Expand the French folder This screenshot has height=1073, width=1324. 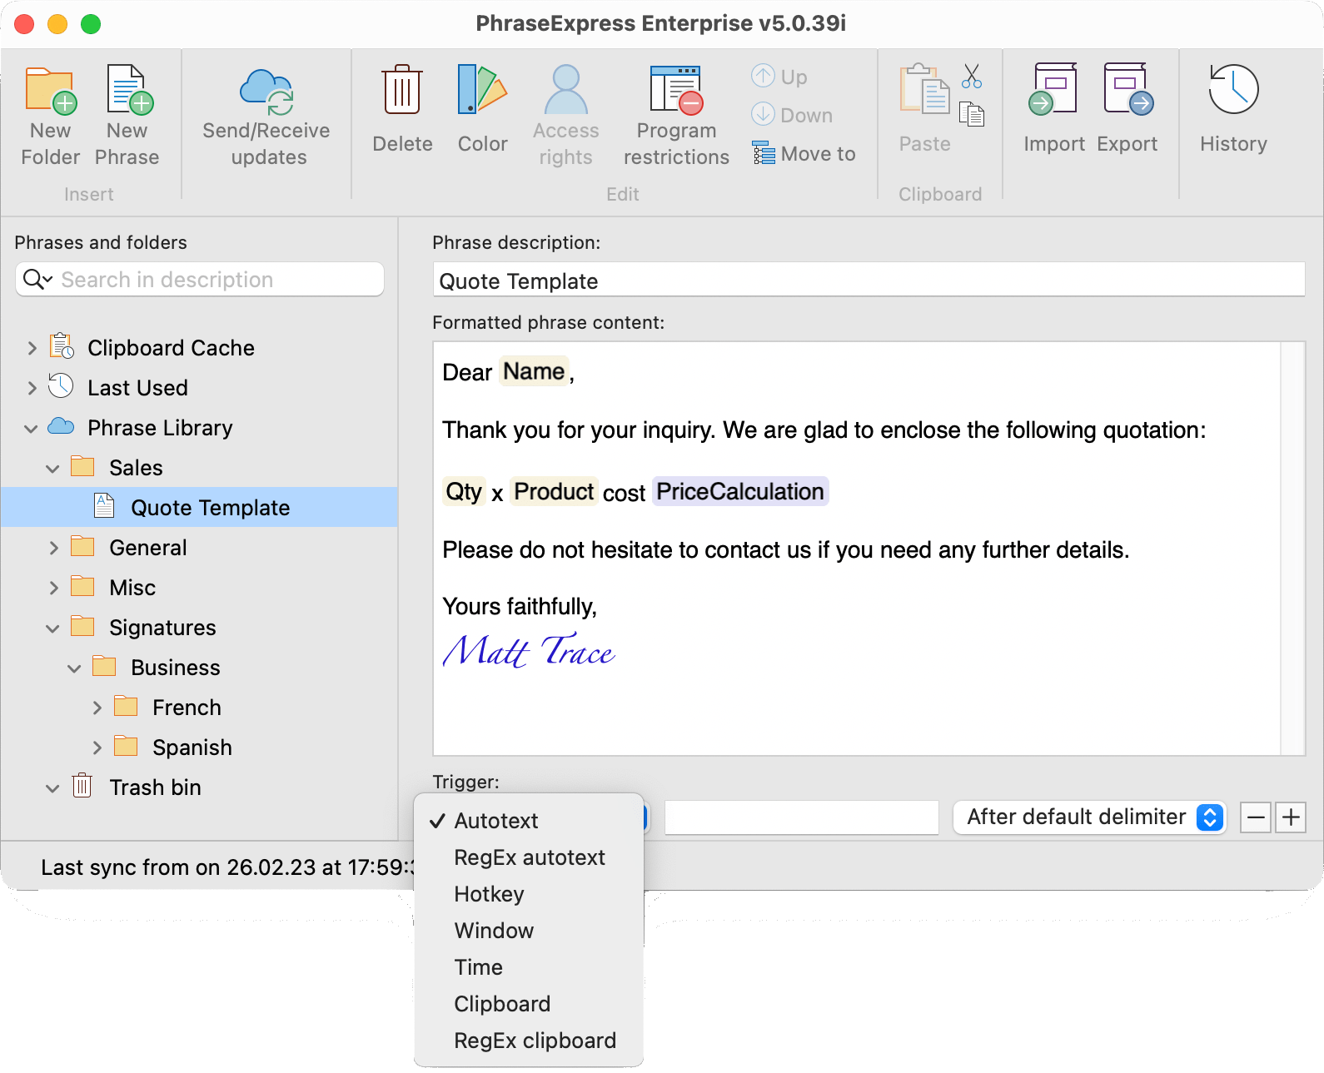tap(97, 708)
